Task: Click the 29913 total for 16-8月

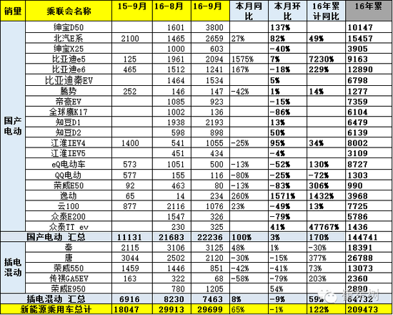Action: (171, 309)
